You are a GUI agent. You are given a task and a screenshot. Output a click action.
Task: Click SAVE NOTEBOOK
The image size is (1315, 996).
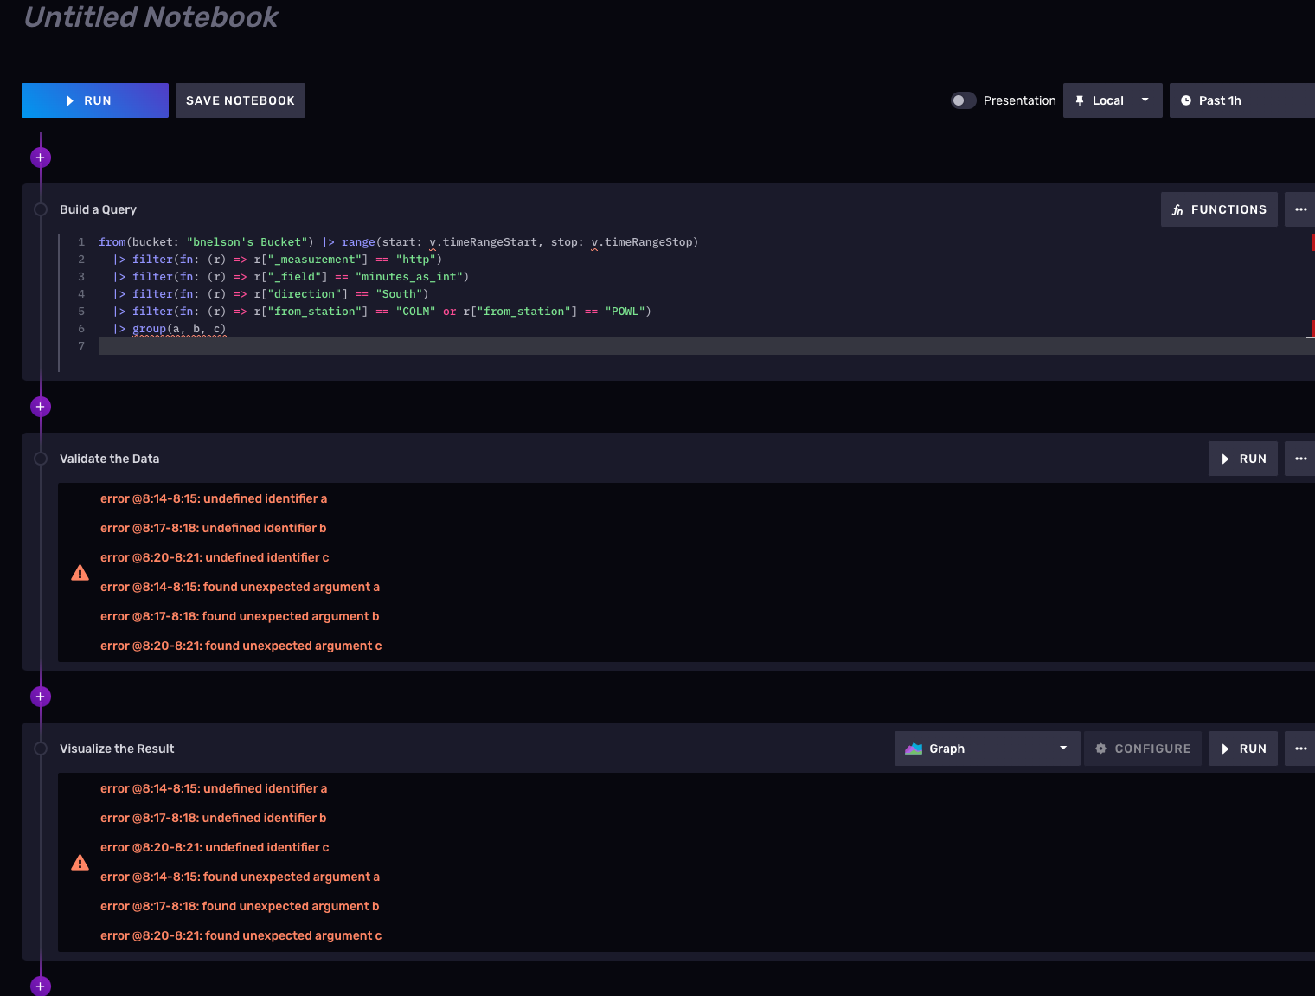point(240,100)
